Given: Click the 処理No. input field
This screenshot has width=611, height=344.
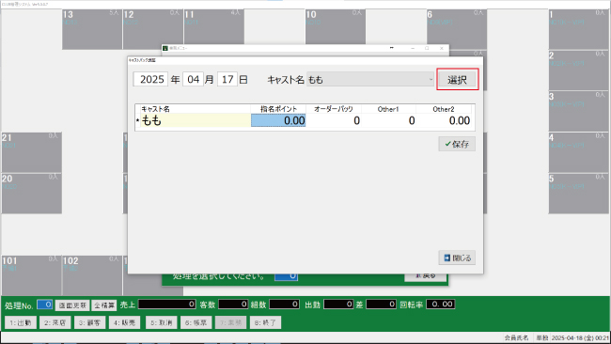Looking at the screenshot, I should 45,305.
